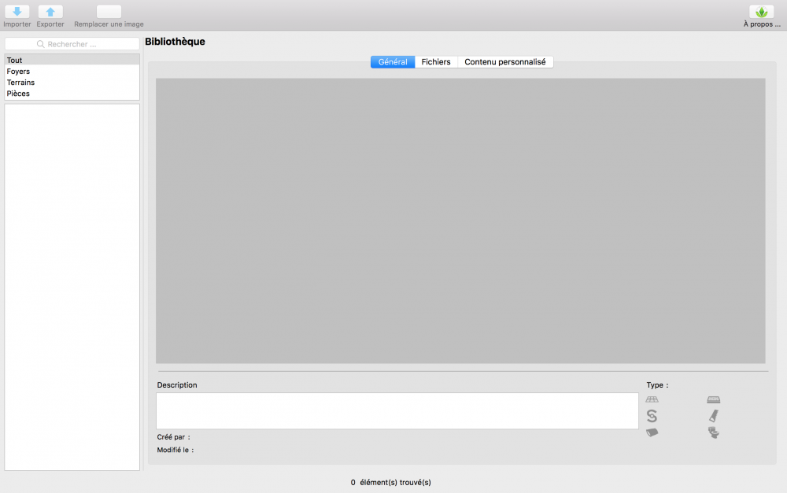Click the Exporter up-arrow toolbar button
This screenshot has width=787, height=493.
[x=50, y=12]
